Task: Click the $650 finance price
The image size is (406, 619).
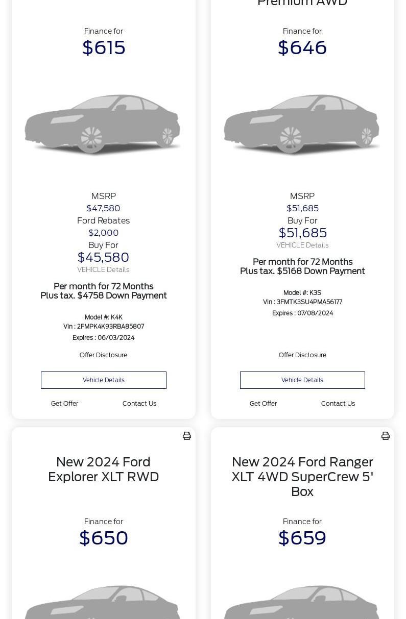Action: [104, 538]
